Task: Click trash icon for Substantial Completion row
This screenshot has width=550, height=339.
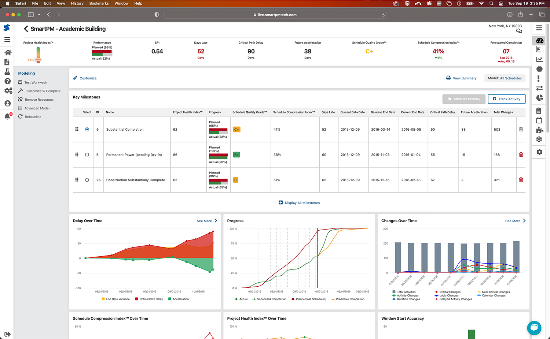Action: click(521, 129)
